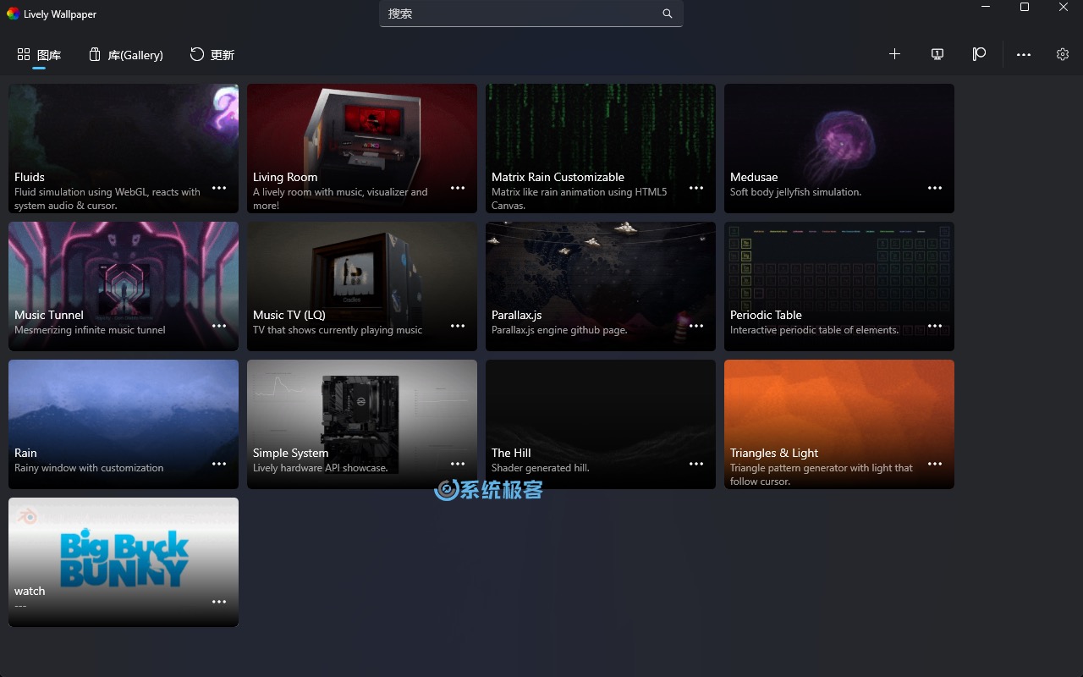Switch to the 库(Gallery) tab
This screenshot has width=1083, height=677.
click(x=126, y=55)
